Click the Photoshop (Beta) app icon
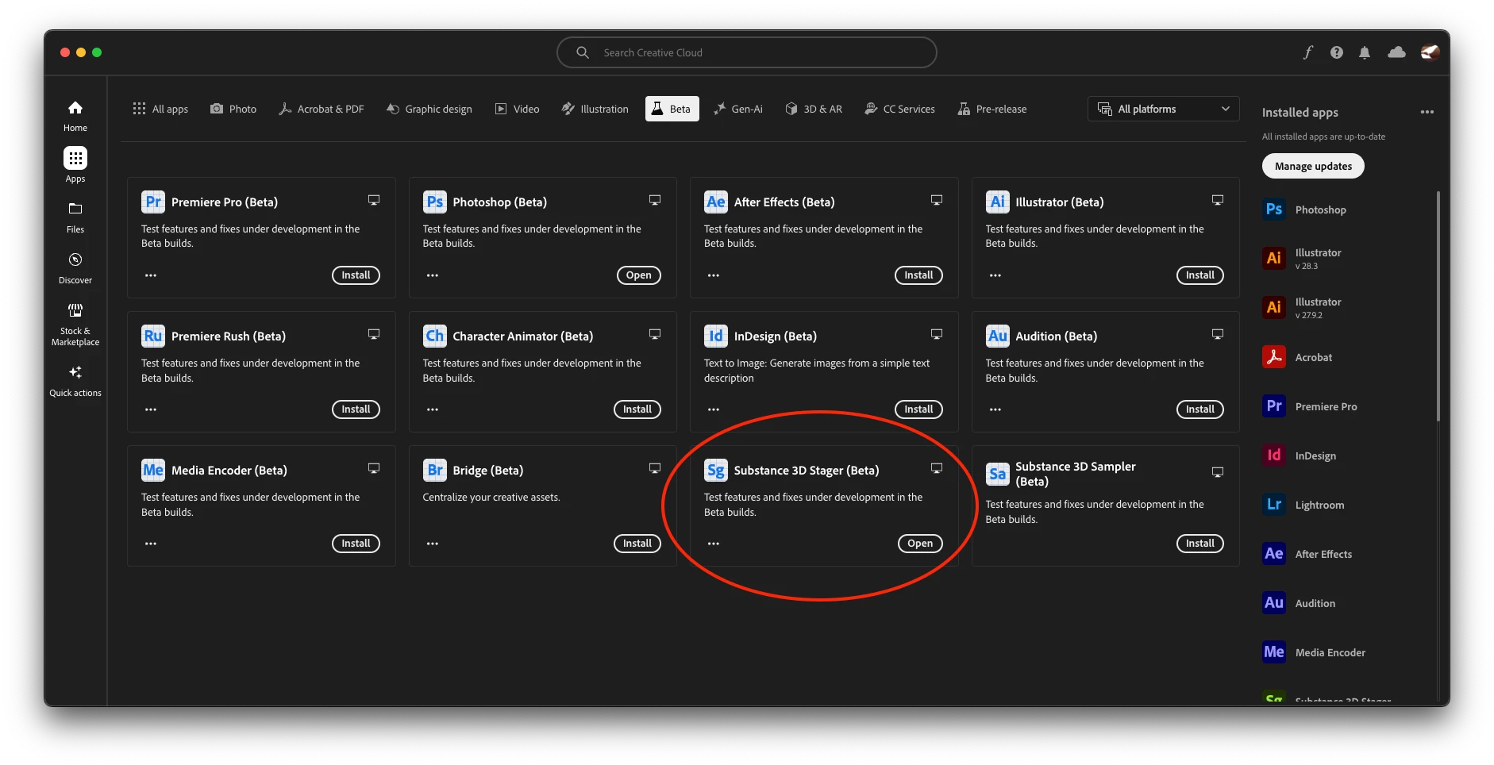This screenshot has width=1494, height=765. [x=434, y=202]
